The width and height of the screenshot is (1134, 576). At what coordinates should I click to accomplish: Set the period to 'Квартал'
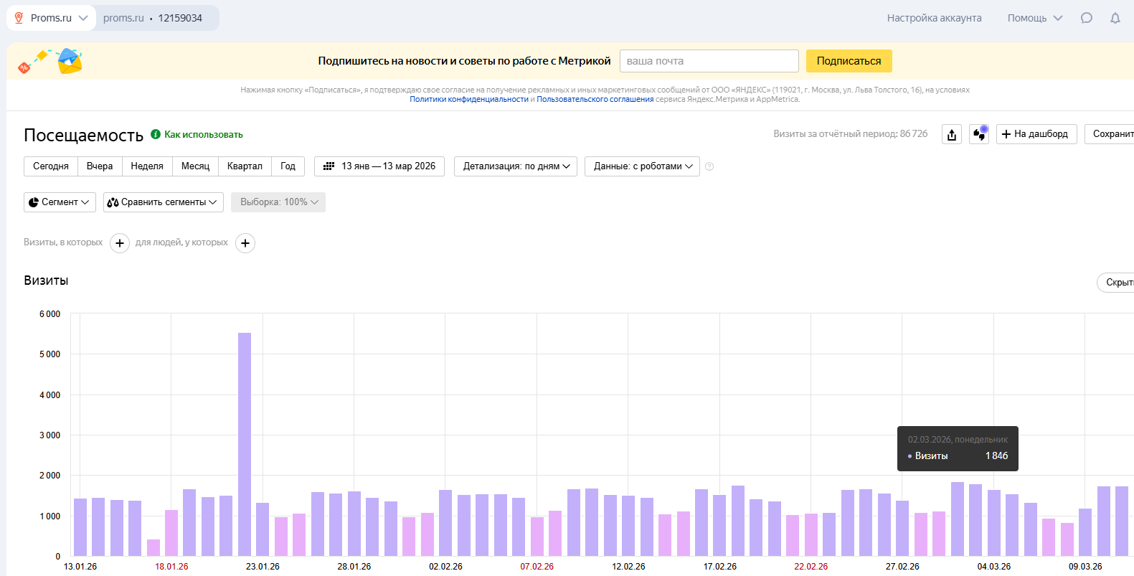pyautogui.click(x=245, y=166)
